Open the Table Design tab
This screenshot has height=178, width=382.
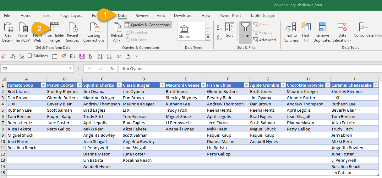point(262,16)
